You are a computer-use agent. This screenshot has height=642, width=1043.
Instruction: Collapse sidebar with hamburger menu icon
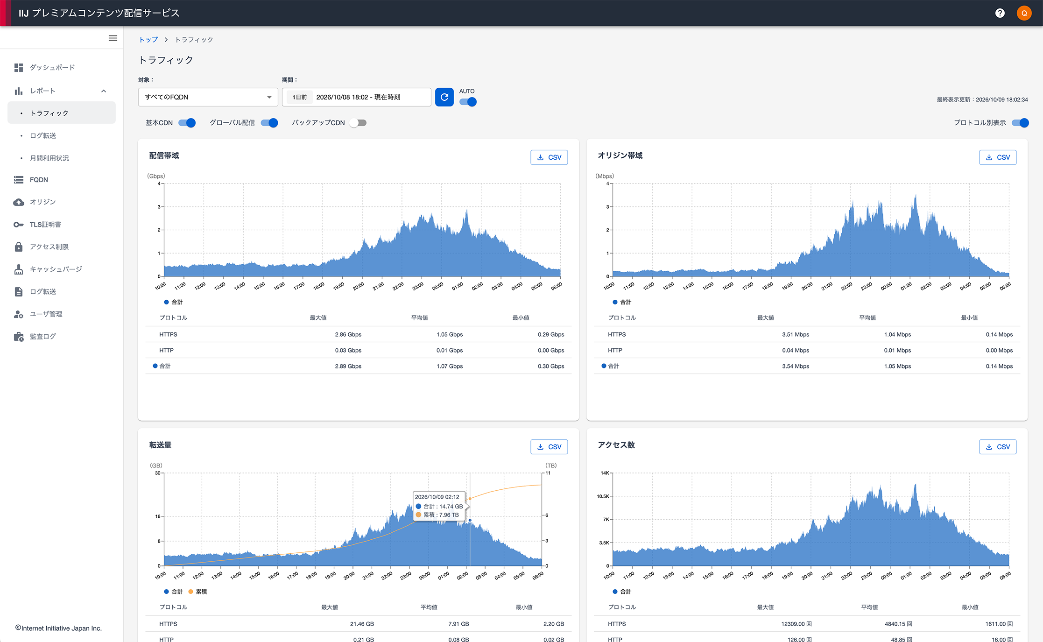tap(113, 38)
